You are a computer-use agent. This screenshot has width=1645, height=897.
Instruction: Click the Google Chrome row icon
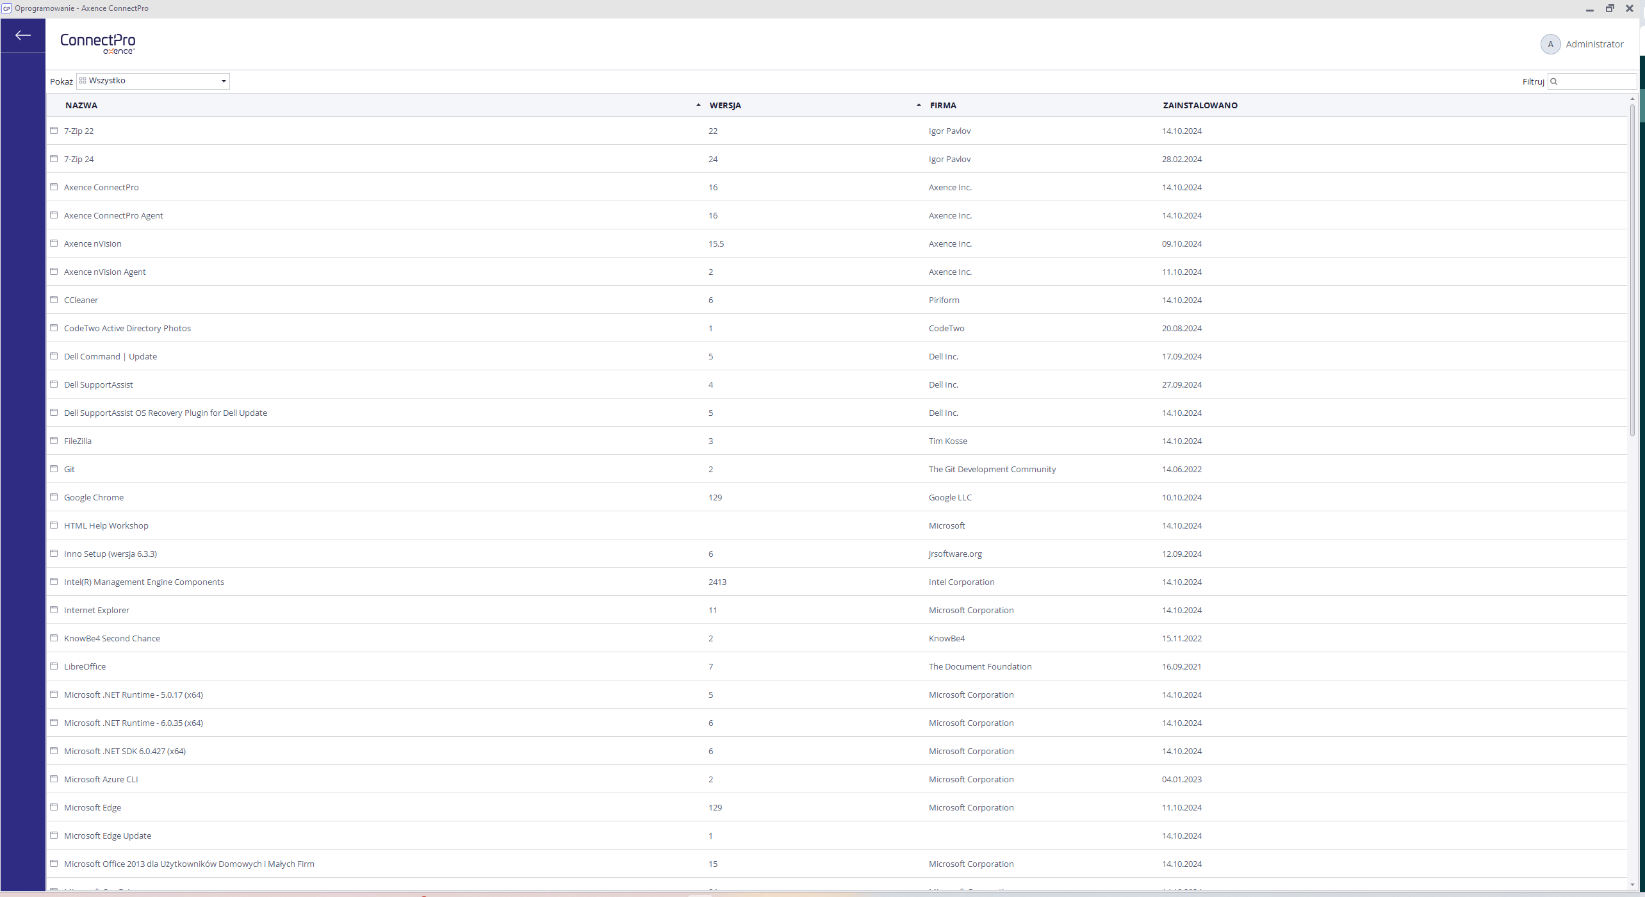click(54, 497)
